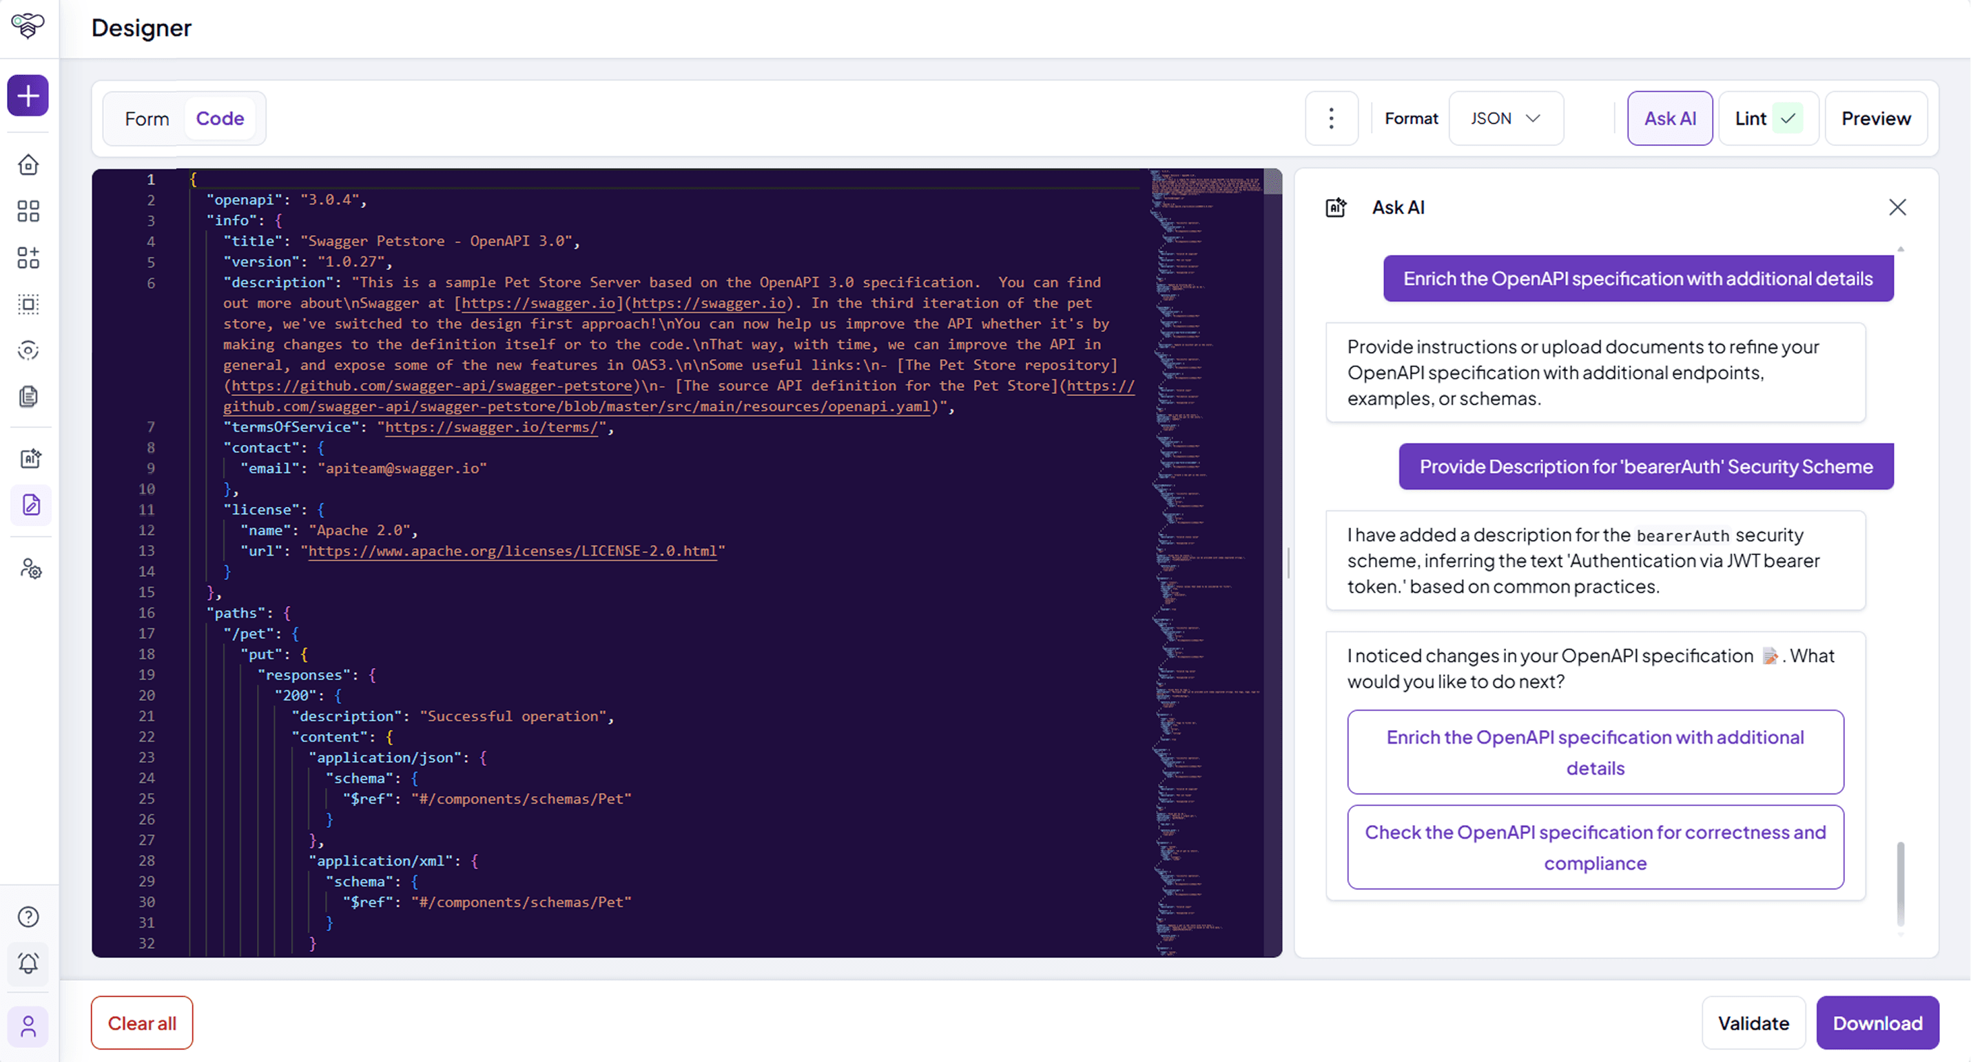This screenshot has height=1062, width=1971.
Task: Click the Ask AI chat scrollbar thumb
Action: point(1900,884)
